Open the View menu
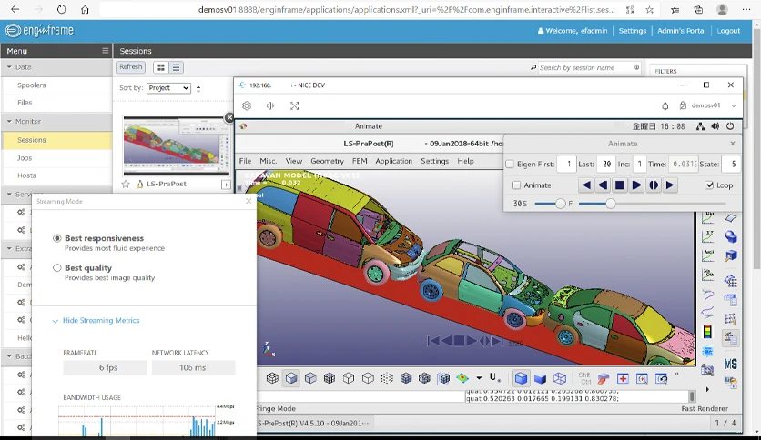The image size is (761, 440). click(294, 161)
